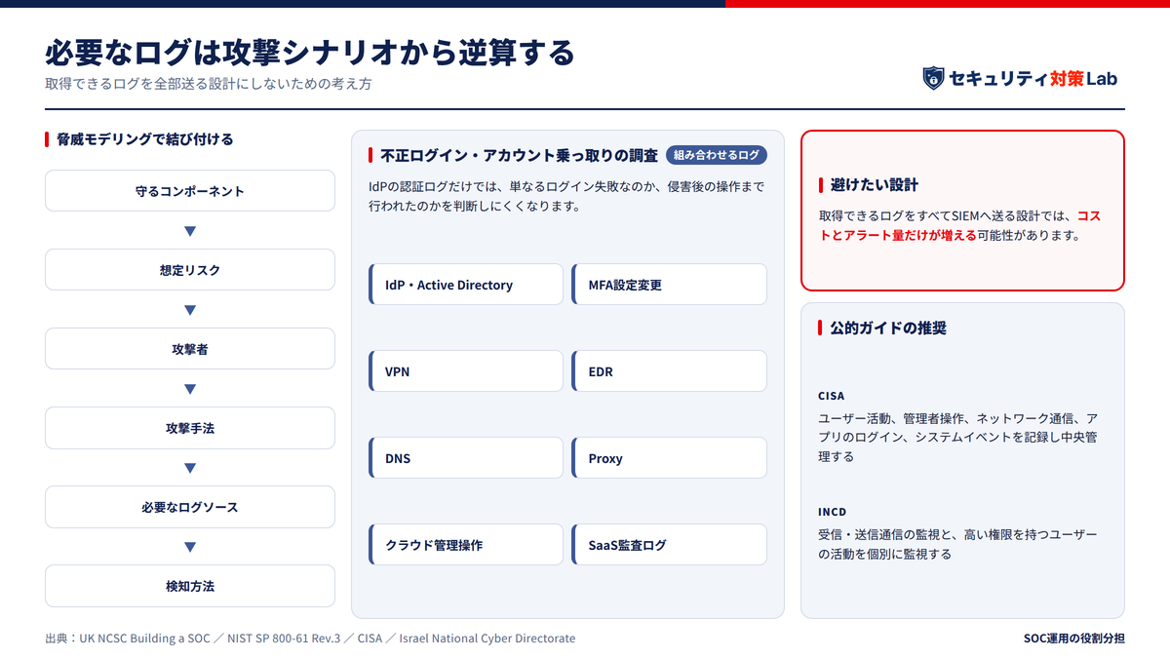Select the 検知方法 box
Image resolution: width=1170 pixels, height=658 pixels.
(x=190, y=586)
